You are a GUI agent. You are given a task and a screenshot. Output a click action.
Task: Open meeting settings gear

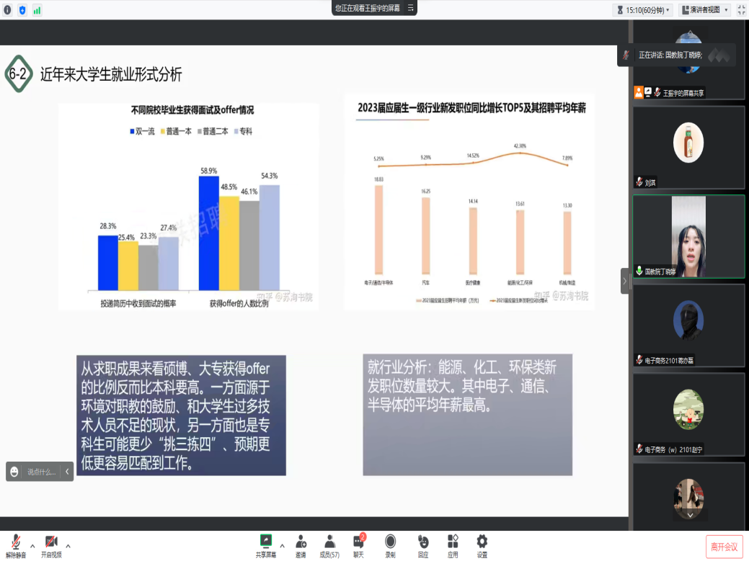pos(482,544)
